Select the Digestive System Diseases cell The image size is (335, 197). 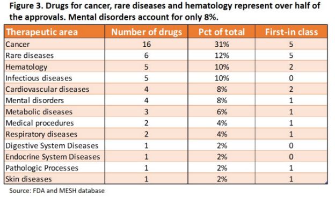click(x=54, y=145)
